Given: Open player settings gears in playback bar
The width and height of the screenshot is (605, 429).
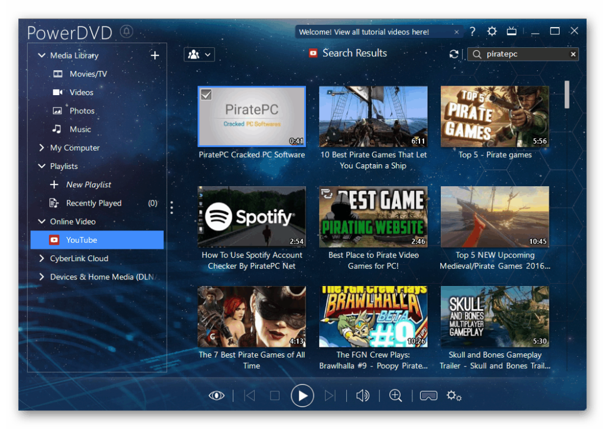Looking at the screenshot, I should click(454, 395).
